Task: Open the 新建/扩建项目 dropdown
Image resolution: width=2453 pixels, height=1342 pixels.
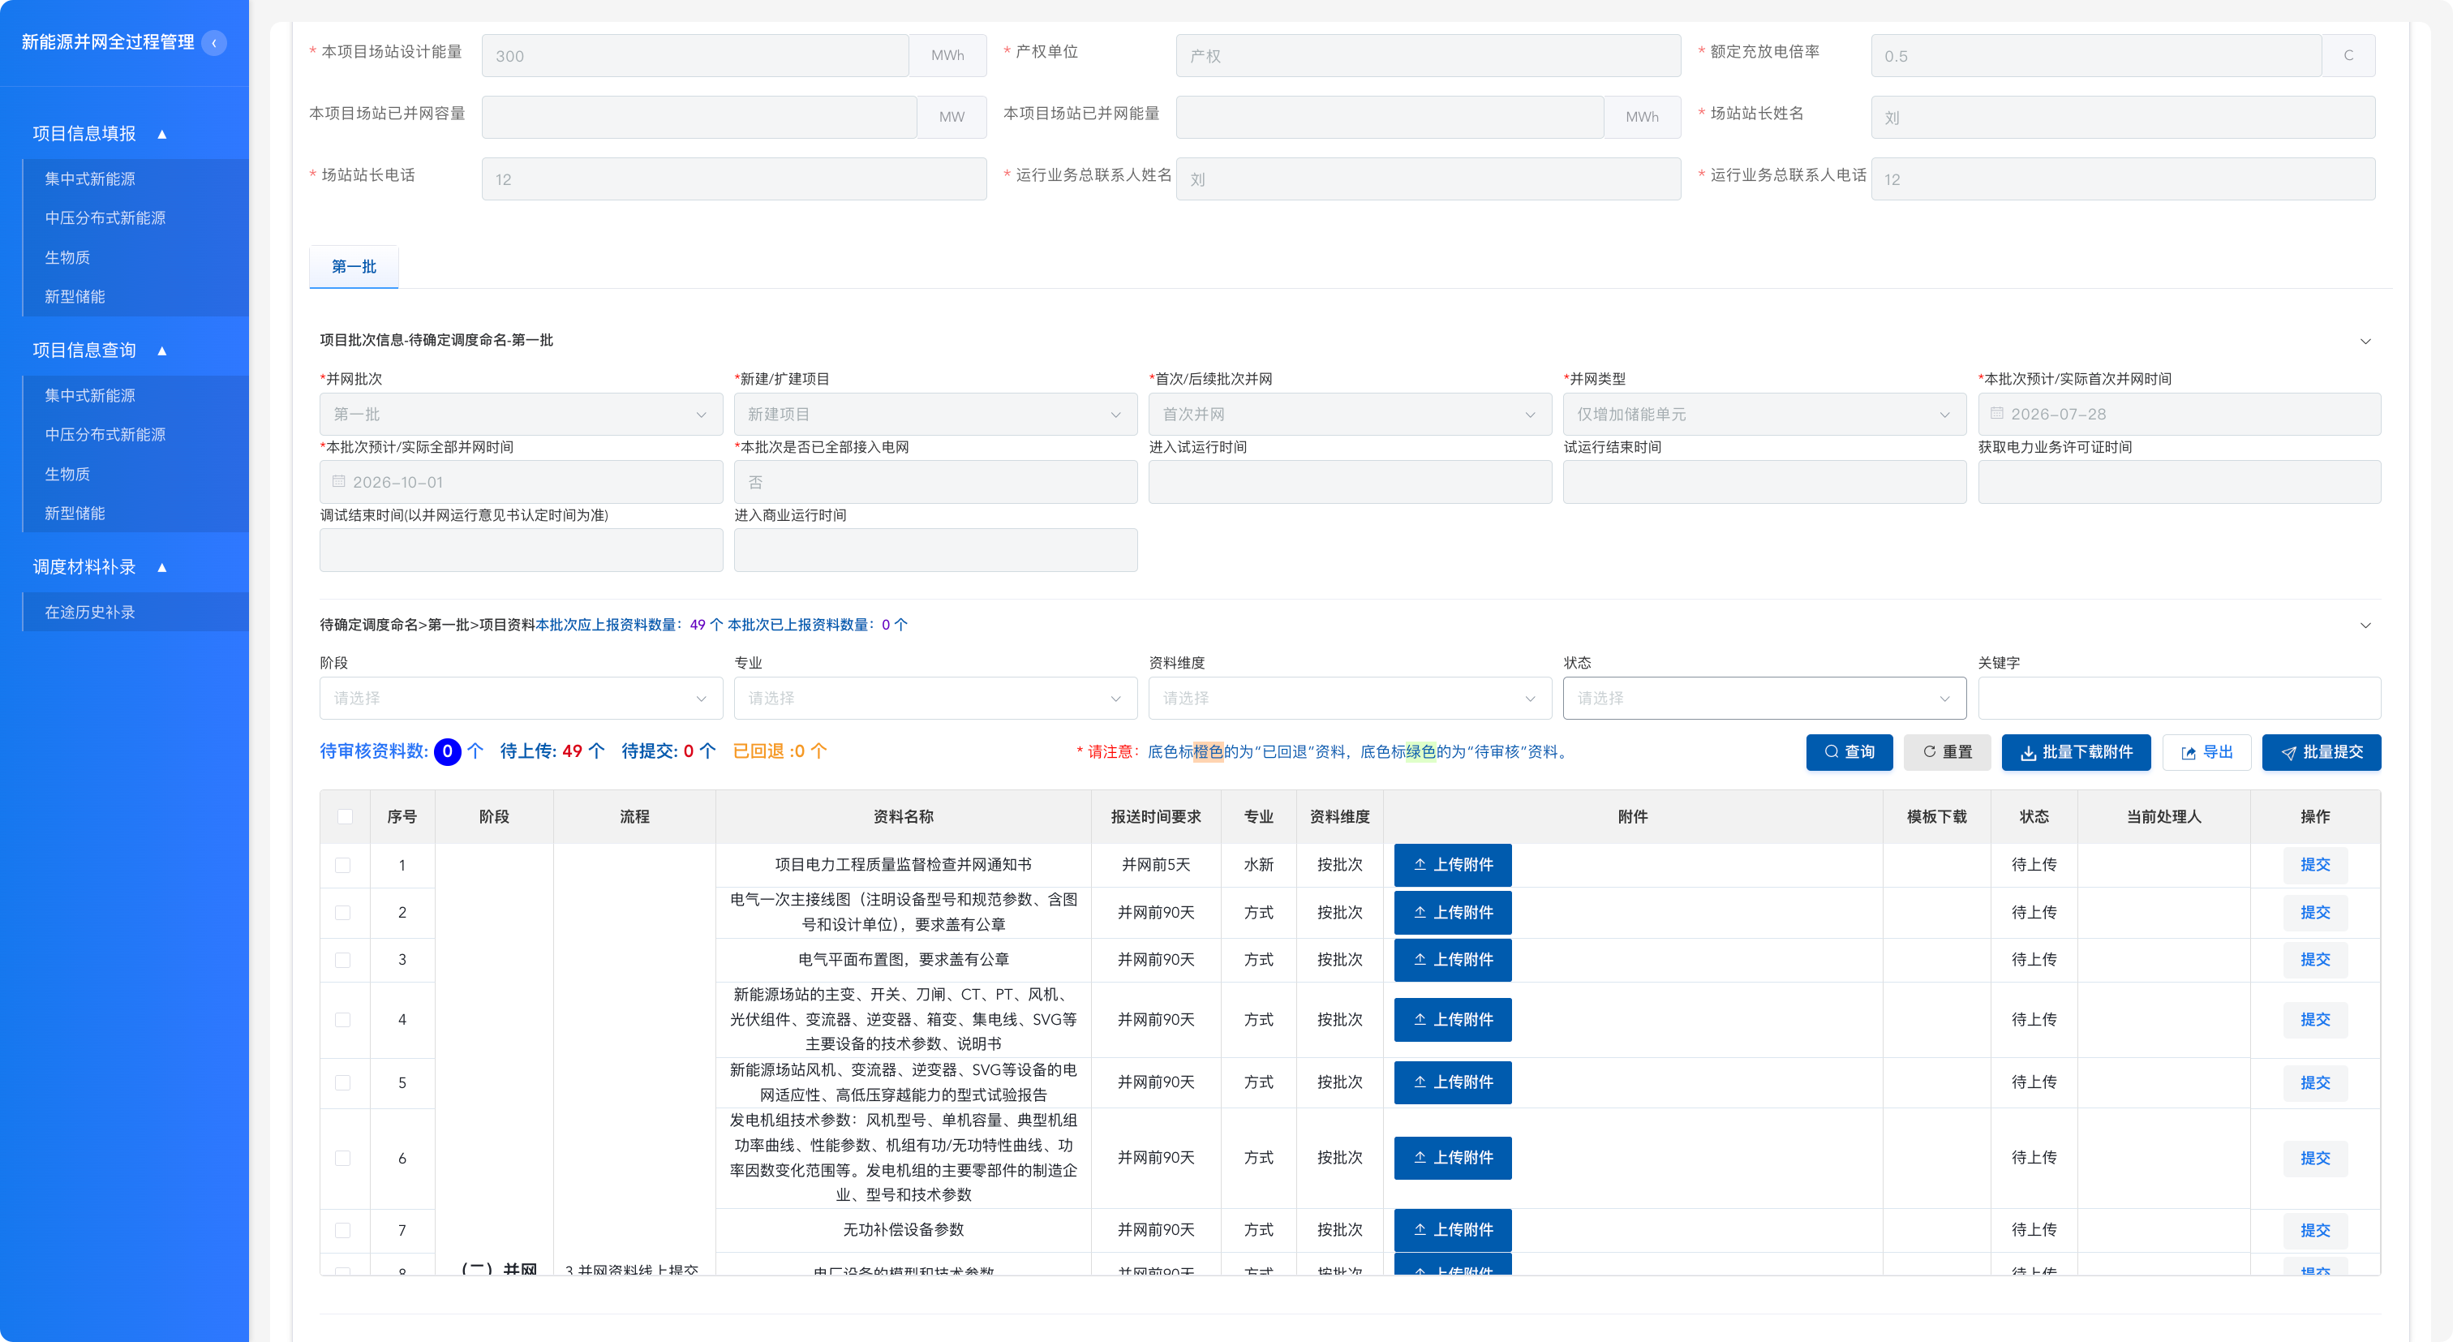Action: pyautogui.click(x=935, y=415)
